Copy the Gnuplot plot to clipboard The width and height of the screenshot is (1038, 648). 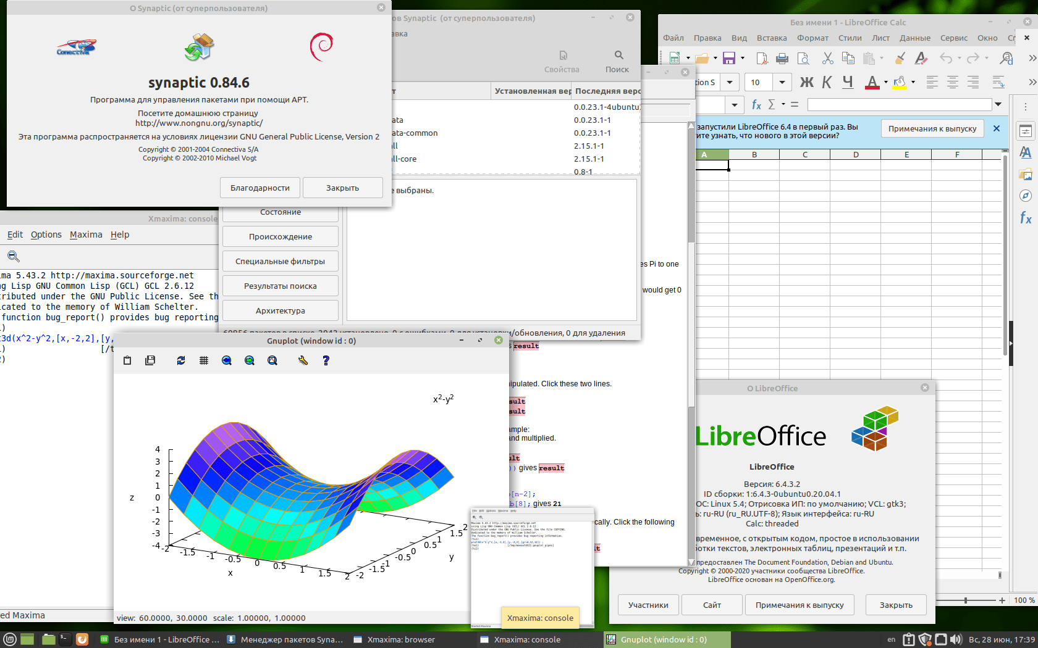pyautogui.click(x=127, y=360)
